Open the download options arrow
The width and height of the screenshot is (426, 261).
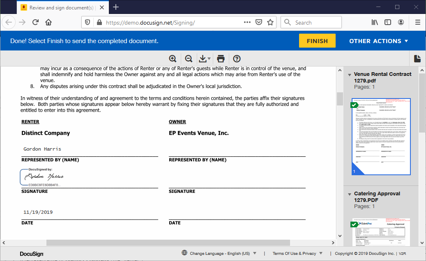coord(209,59)
